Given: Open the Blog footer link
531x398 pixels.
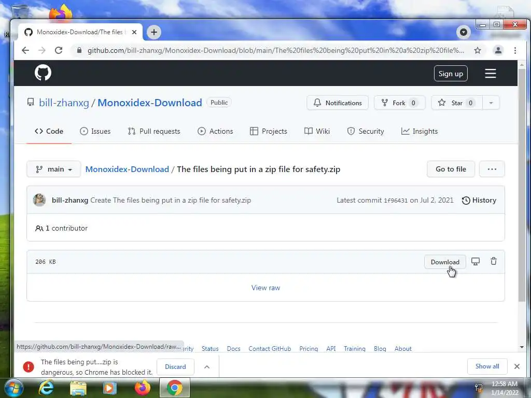Looking at the screenshot, I should [380, 349].
